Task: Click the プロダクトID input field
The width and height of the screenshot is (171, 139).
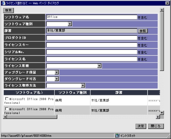Action: pos(92,38)
